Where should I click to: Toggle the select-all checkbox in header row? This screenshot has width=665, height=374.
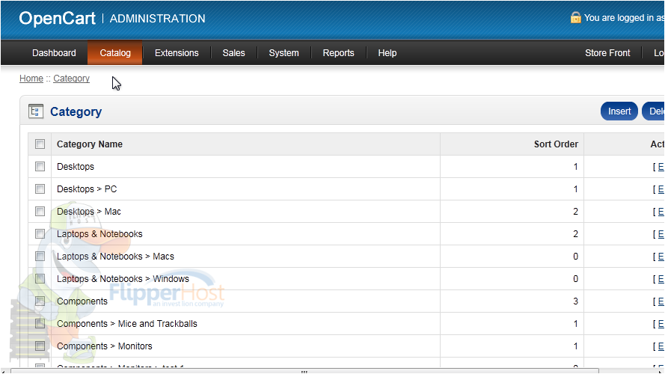40,144
